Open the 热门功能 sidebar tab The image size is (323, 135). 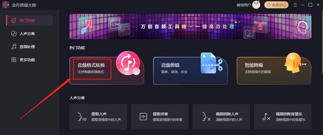[x=29, y=20]
